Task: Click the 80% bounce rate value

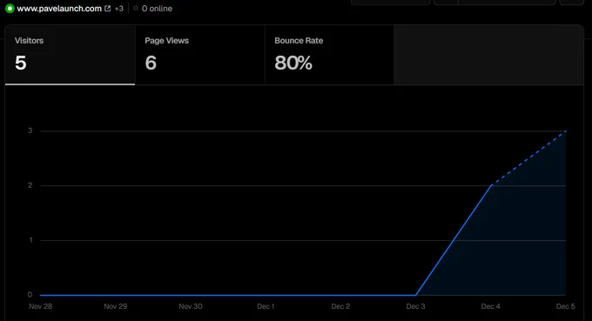Action: [x=293, y=63]
